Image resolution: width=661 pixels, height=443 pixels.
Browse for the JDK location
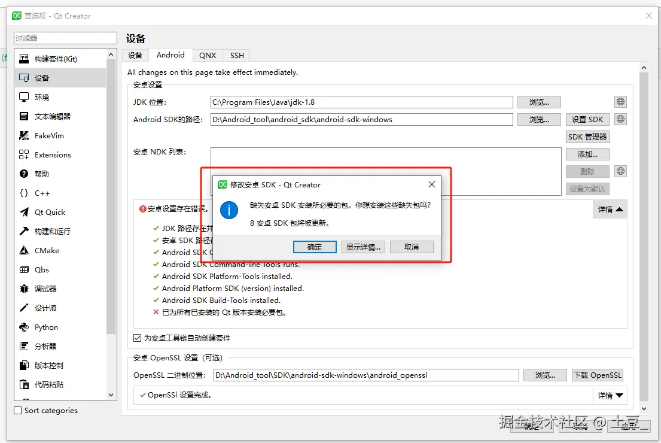click(539, 102)
